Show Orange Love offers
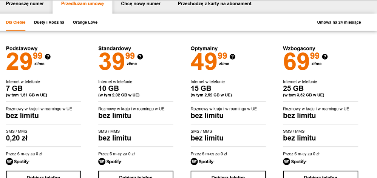This screenshot has height=178, width=377. [x=85, y=22]
